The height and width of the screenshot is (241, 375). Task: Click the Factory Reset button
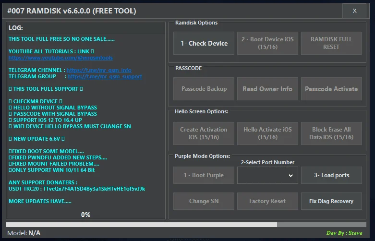267,201
